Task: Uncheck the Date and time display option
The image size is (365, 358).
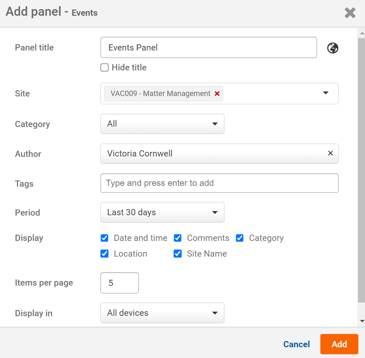Action: point(105,238)
